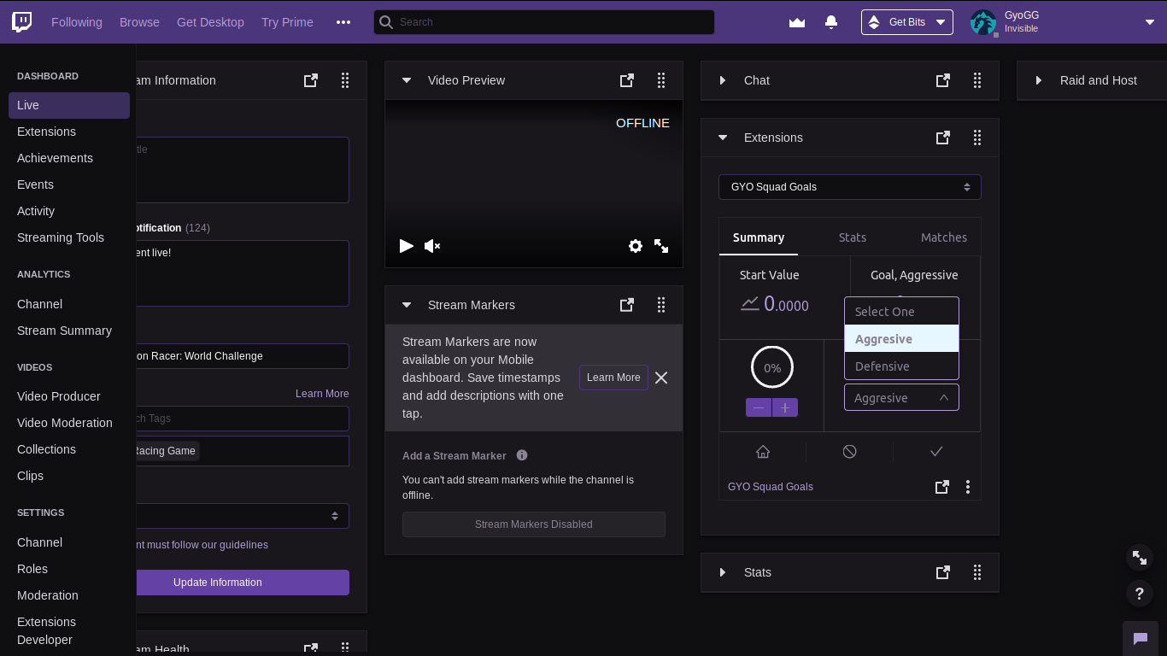Dismiss the Stream Markers mobile notice

(661, 378)
